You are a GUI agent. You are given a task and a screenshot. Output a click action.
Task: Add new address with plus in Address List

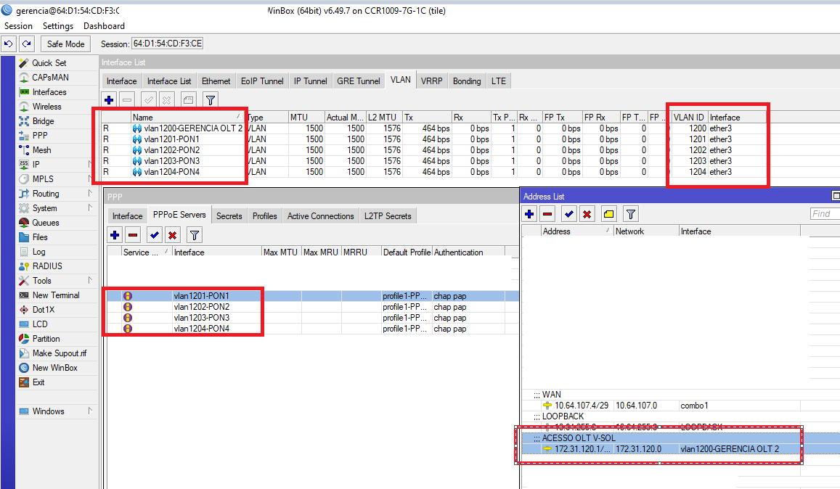(x=529, y=214)
